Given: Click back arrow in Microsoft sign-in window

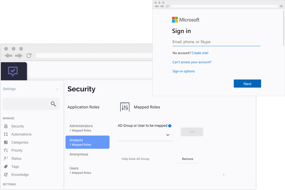Looking at the screenshot, I should pyautogui.click(x=157, y=6).
